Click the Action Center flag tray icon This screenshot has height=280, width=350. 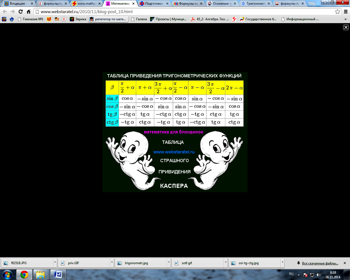tap(305, 275)
